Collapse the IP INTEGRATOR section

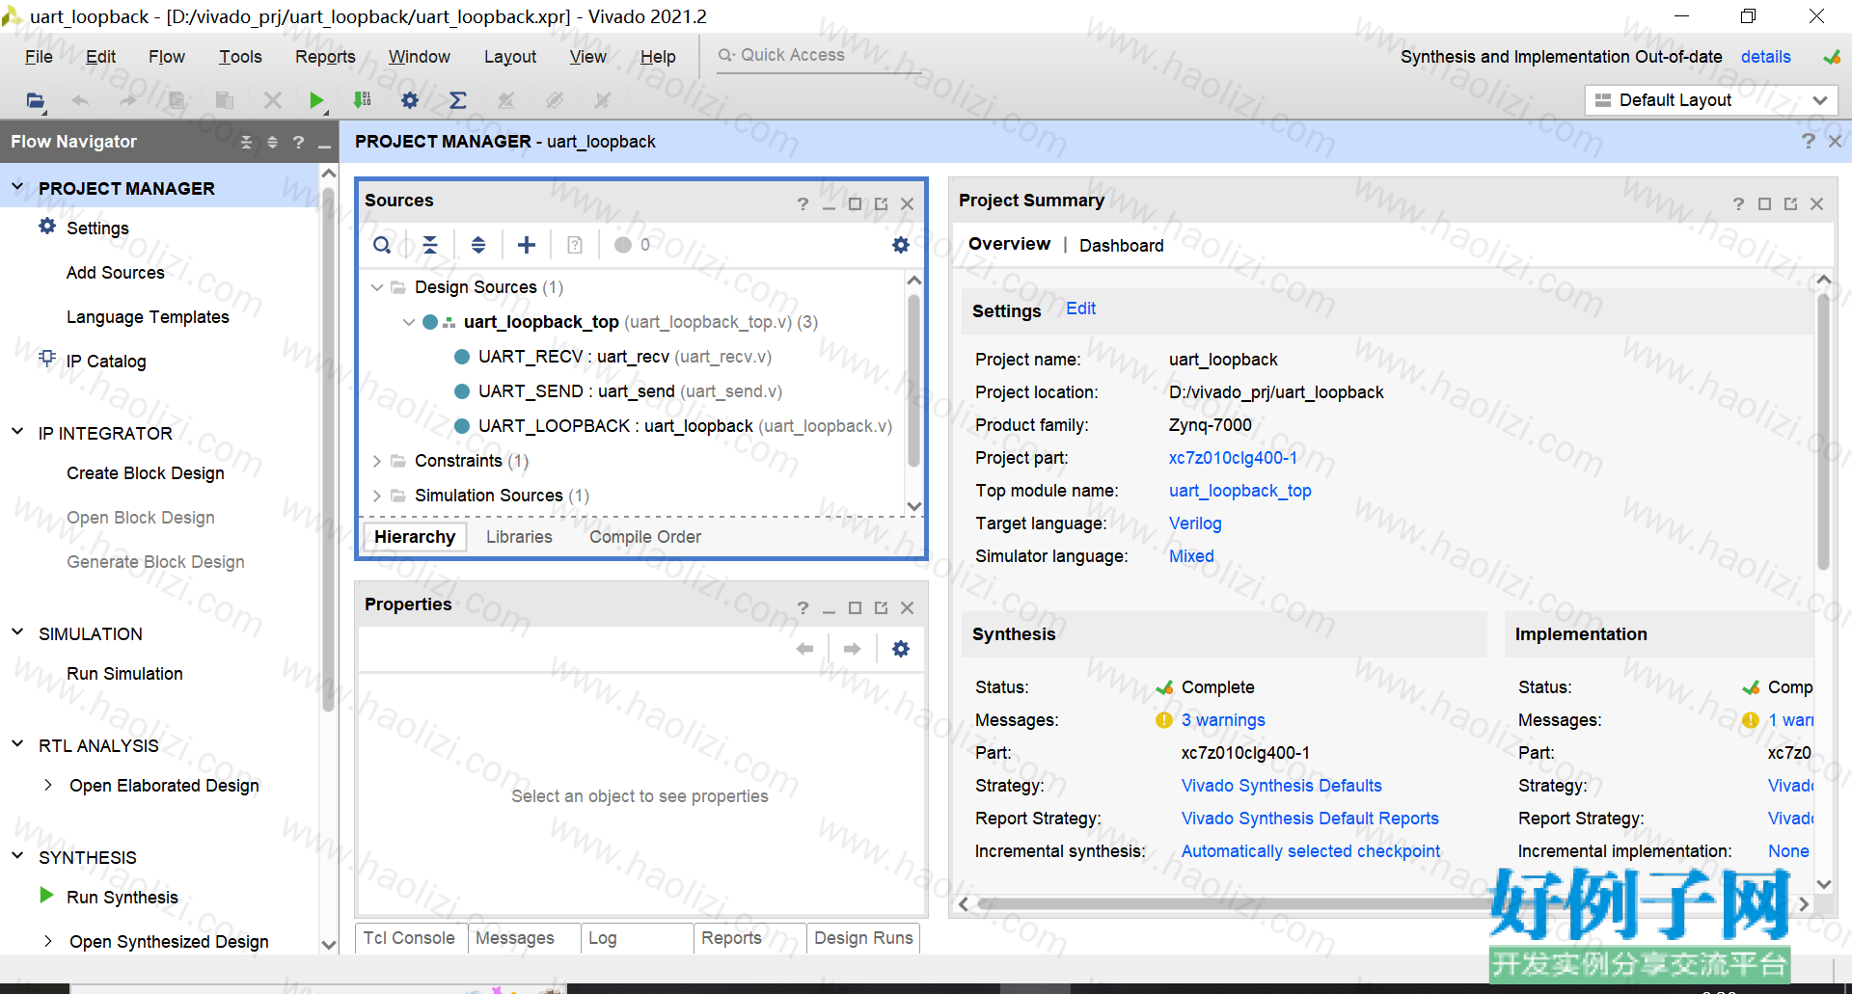pos(17,432)
